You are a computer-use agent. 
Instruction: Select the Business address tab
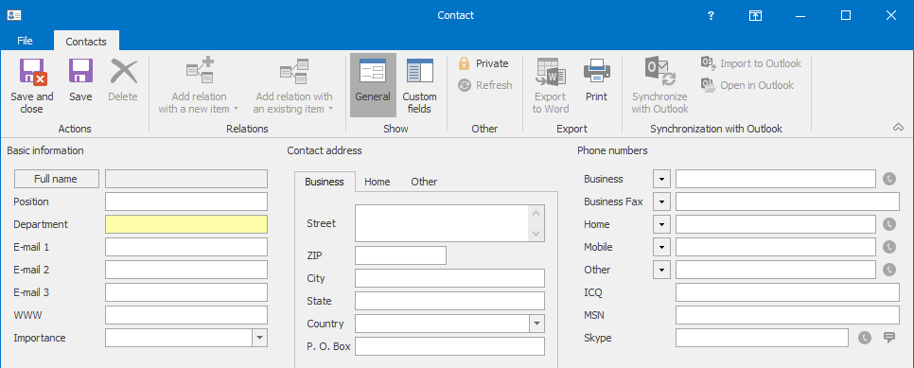tap(325, 182)
